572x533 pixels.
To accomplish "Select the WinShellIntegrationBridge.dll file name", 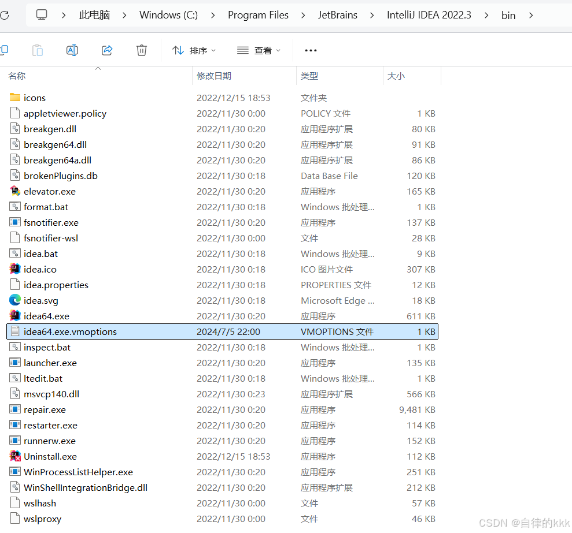I will pyautogui.click(x=86, y=487).
